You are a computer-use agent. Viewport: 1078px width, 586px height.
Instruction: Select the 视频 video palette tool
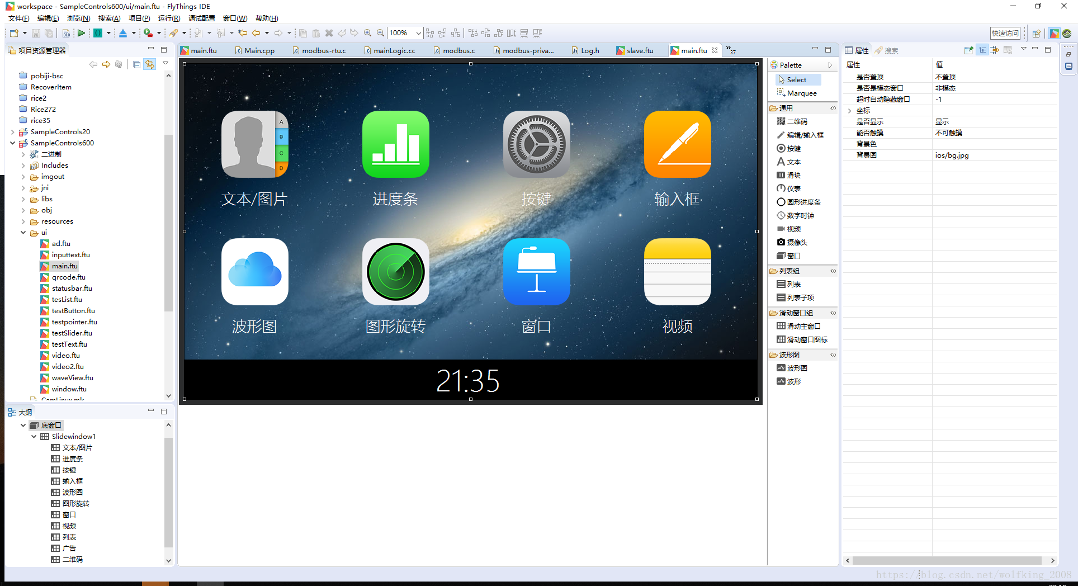point(789,229)
